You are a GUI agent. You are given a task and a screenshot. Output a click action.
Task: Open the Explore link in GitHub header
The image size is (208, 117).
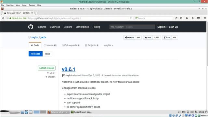[x=68, y=27]
